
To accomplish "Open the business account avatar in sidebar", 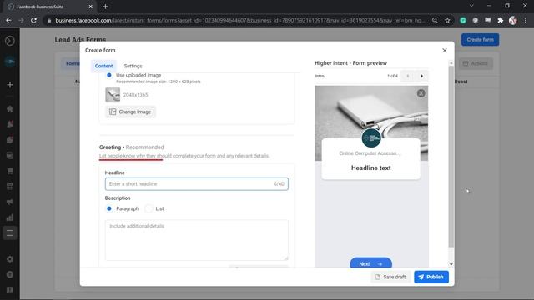I will [10, 62].
